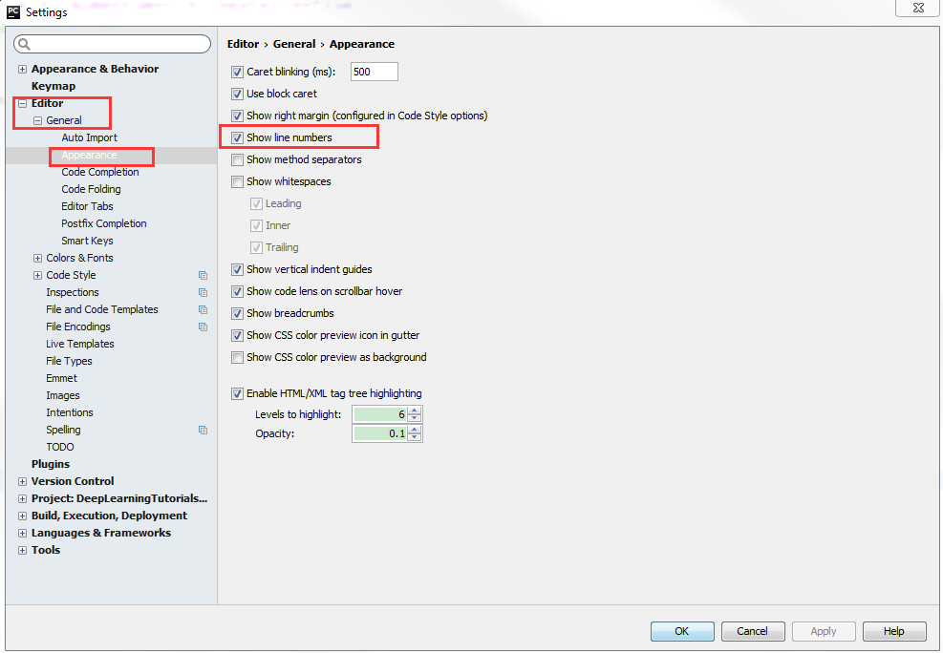
Task: Toggle Caret blinking checkbox
Action: pyautogui.click(x=237, y=73)
